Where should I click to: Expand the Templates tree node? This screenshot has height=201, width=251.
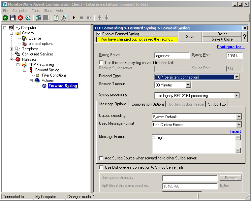11,49
